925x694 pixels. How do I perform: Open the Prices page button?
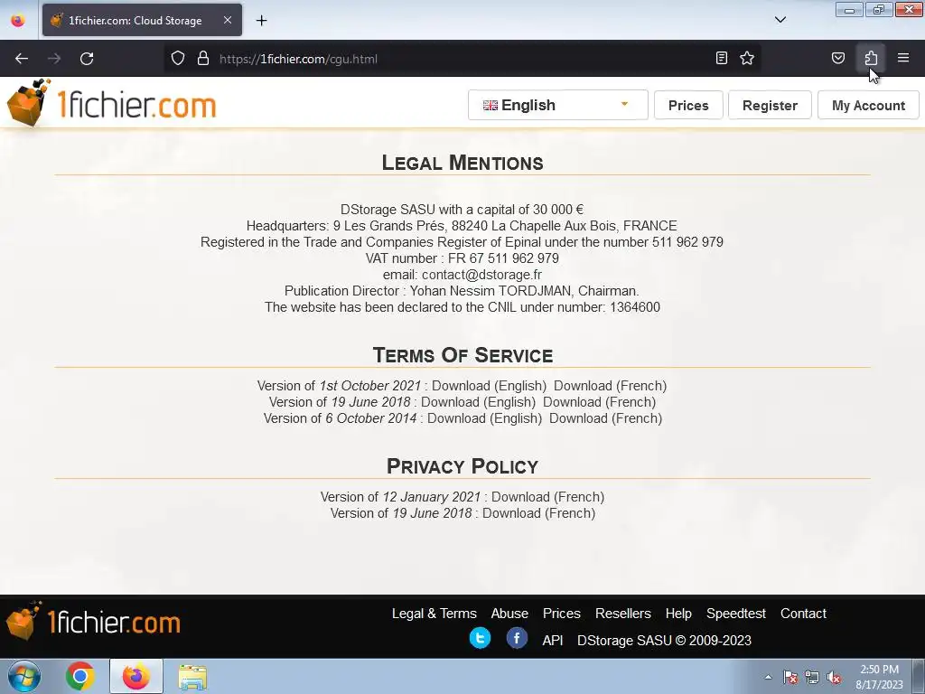pyautogui.click(x=688, y=105)
